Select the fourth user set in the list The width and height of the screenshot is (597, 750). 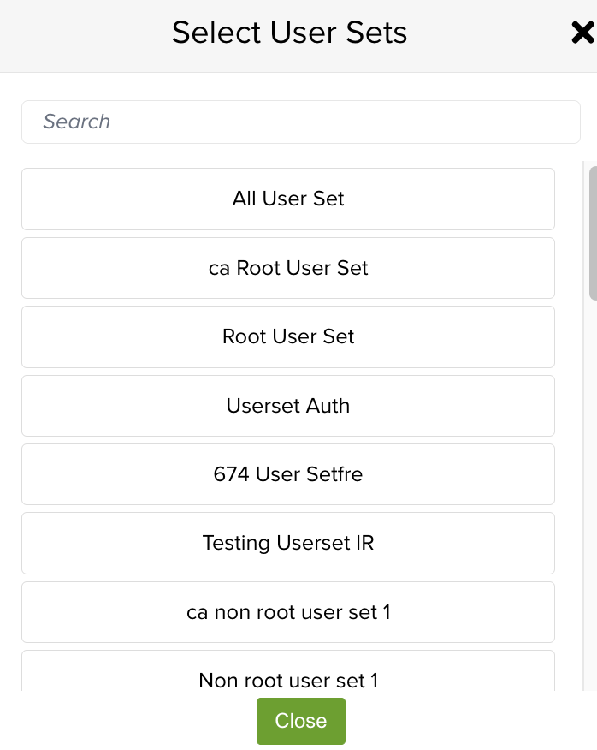[288, 405]
